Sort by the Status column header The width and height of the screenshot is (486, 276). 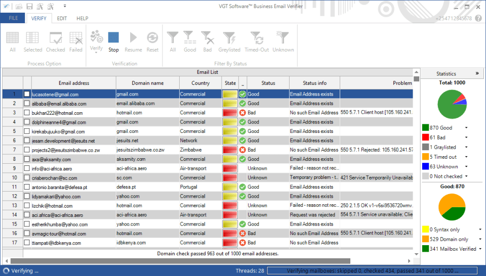click(268, 83)
